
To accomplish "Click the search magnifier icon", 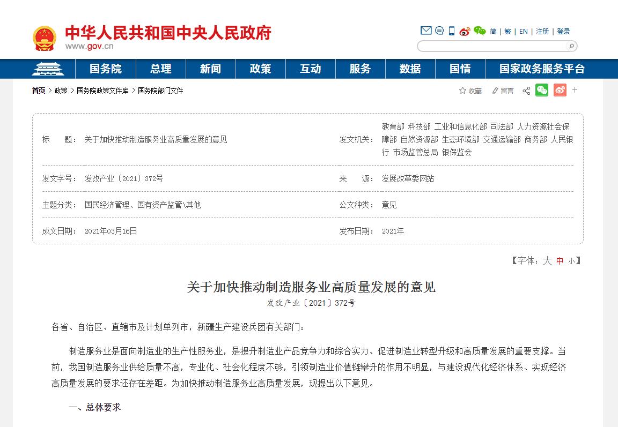I will tap(571, 46).
